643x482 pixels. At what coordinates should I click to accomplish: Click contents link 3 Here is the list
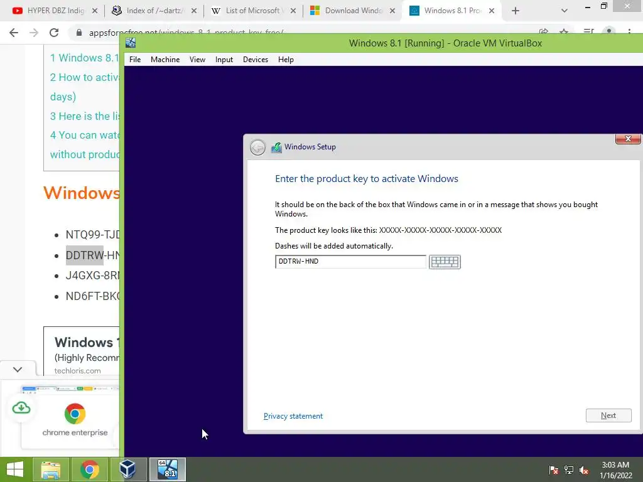(x=85, y=116)
